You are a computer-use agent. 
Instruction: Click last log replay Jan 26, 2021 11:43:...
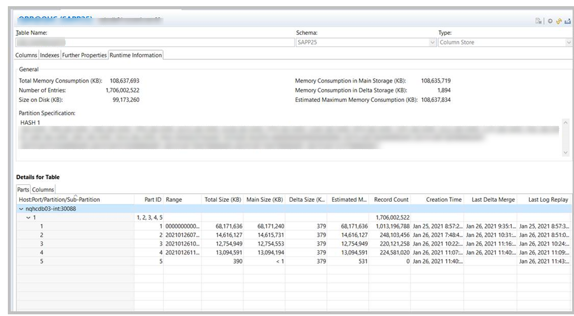pos(544,262)
